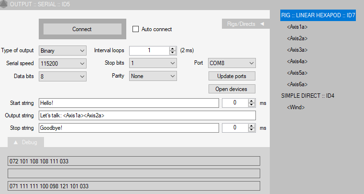This screenshot has height=194, width=364.
Task: Enable the Auto connect checkbox
Action: pyautogui.click(x=135, y=29)
